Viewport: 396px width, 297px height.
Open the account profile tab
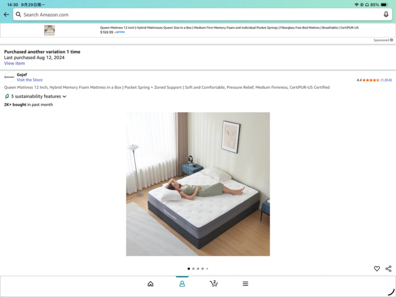point(182,284)
